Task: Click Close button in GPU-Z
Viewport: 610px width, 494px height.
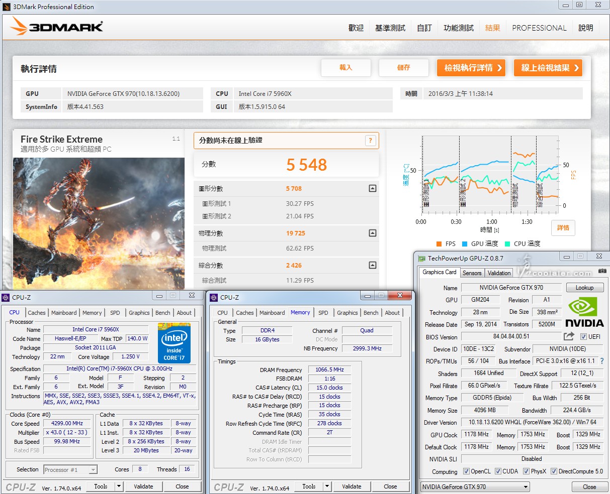Action: coord(589,487)
